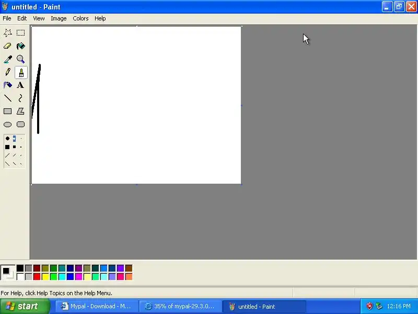This screenshot has height=314, width=418.
Task: Pick the teal palette color
Action: click(x=62, y=268)
